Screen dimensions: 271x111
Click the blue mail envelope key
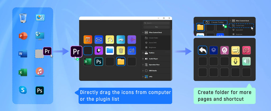(99, 40)
